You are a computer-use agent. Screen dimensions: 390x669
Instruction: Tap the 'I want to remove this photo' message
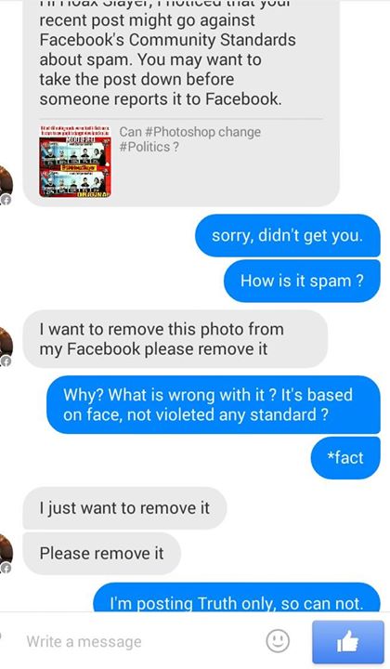click(175, 339)
